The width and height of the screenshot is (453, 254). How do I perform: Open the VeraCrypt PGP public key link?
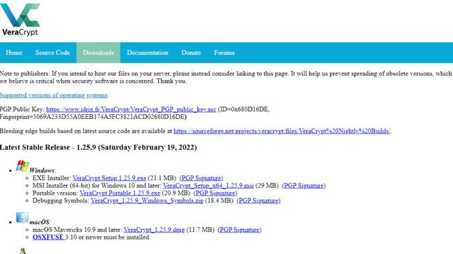pos(131,109)
